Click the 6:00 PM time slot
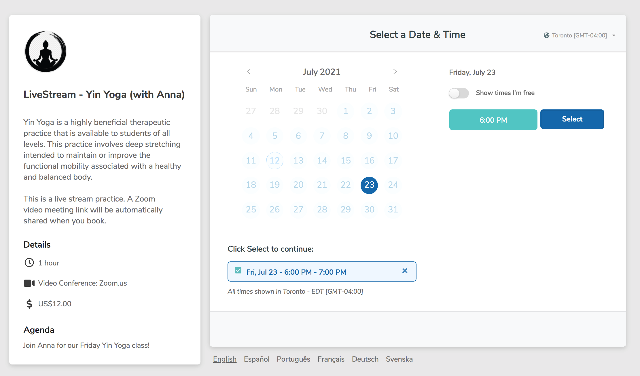Screen dimensions: 640x376 493,120
